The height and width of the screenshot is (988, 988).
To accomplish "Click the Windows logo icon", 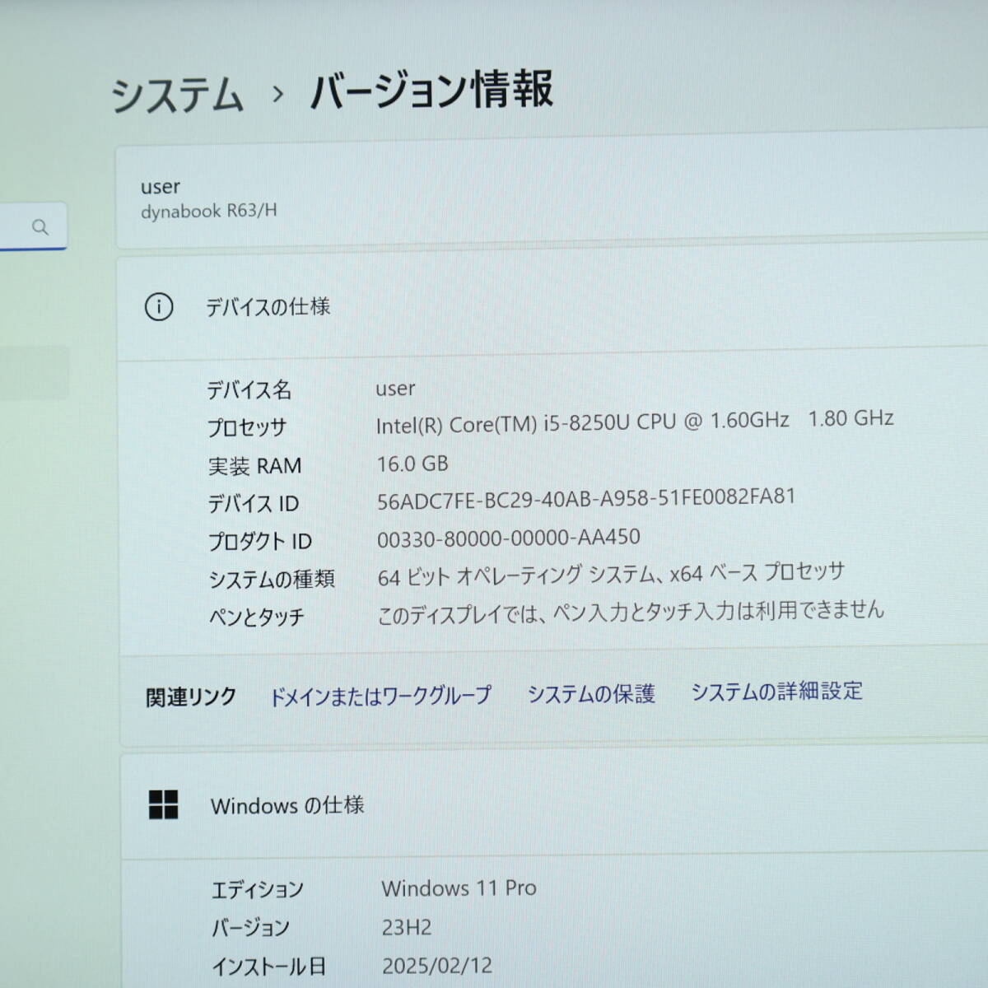I will pos(163,804).
